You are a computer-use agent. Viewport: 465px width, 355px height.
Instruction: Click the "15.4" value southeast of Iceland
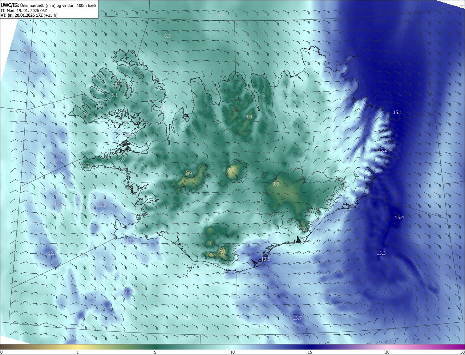[x=399, y=218]
